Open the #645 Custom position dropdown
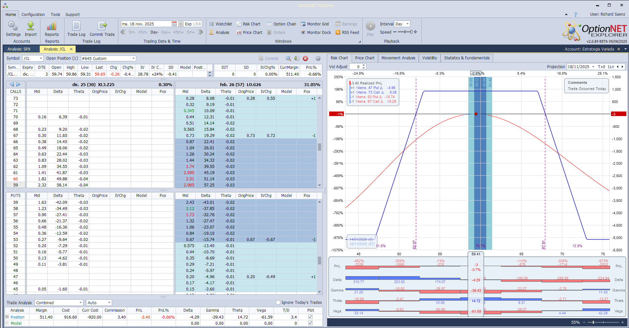Image resolution: width=629 pixels, height=328 pixels. (x=133, y=58)
